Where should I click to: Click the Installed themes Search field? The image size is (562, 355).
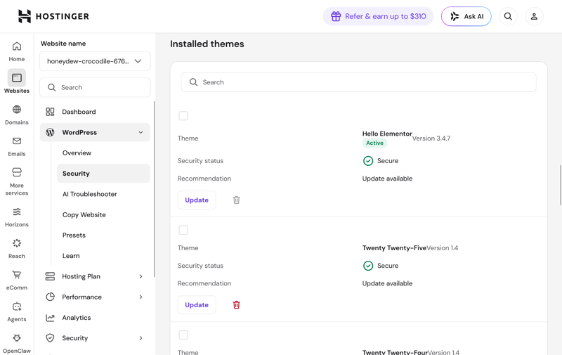click(x=358, y=82)
